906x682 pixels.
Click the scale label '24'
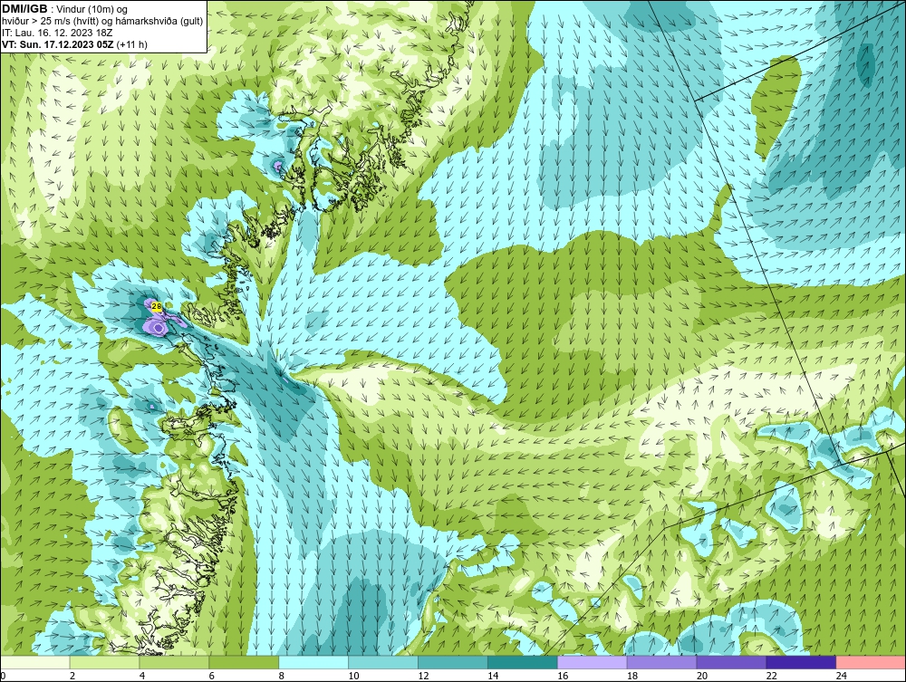(x=842, y=676)
